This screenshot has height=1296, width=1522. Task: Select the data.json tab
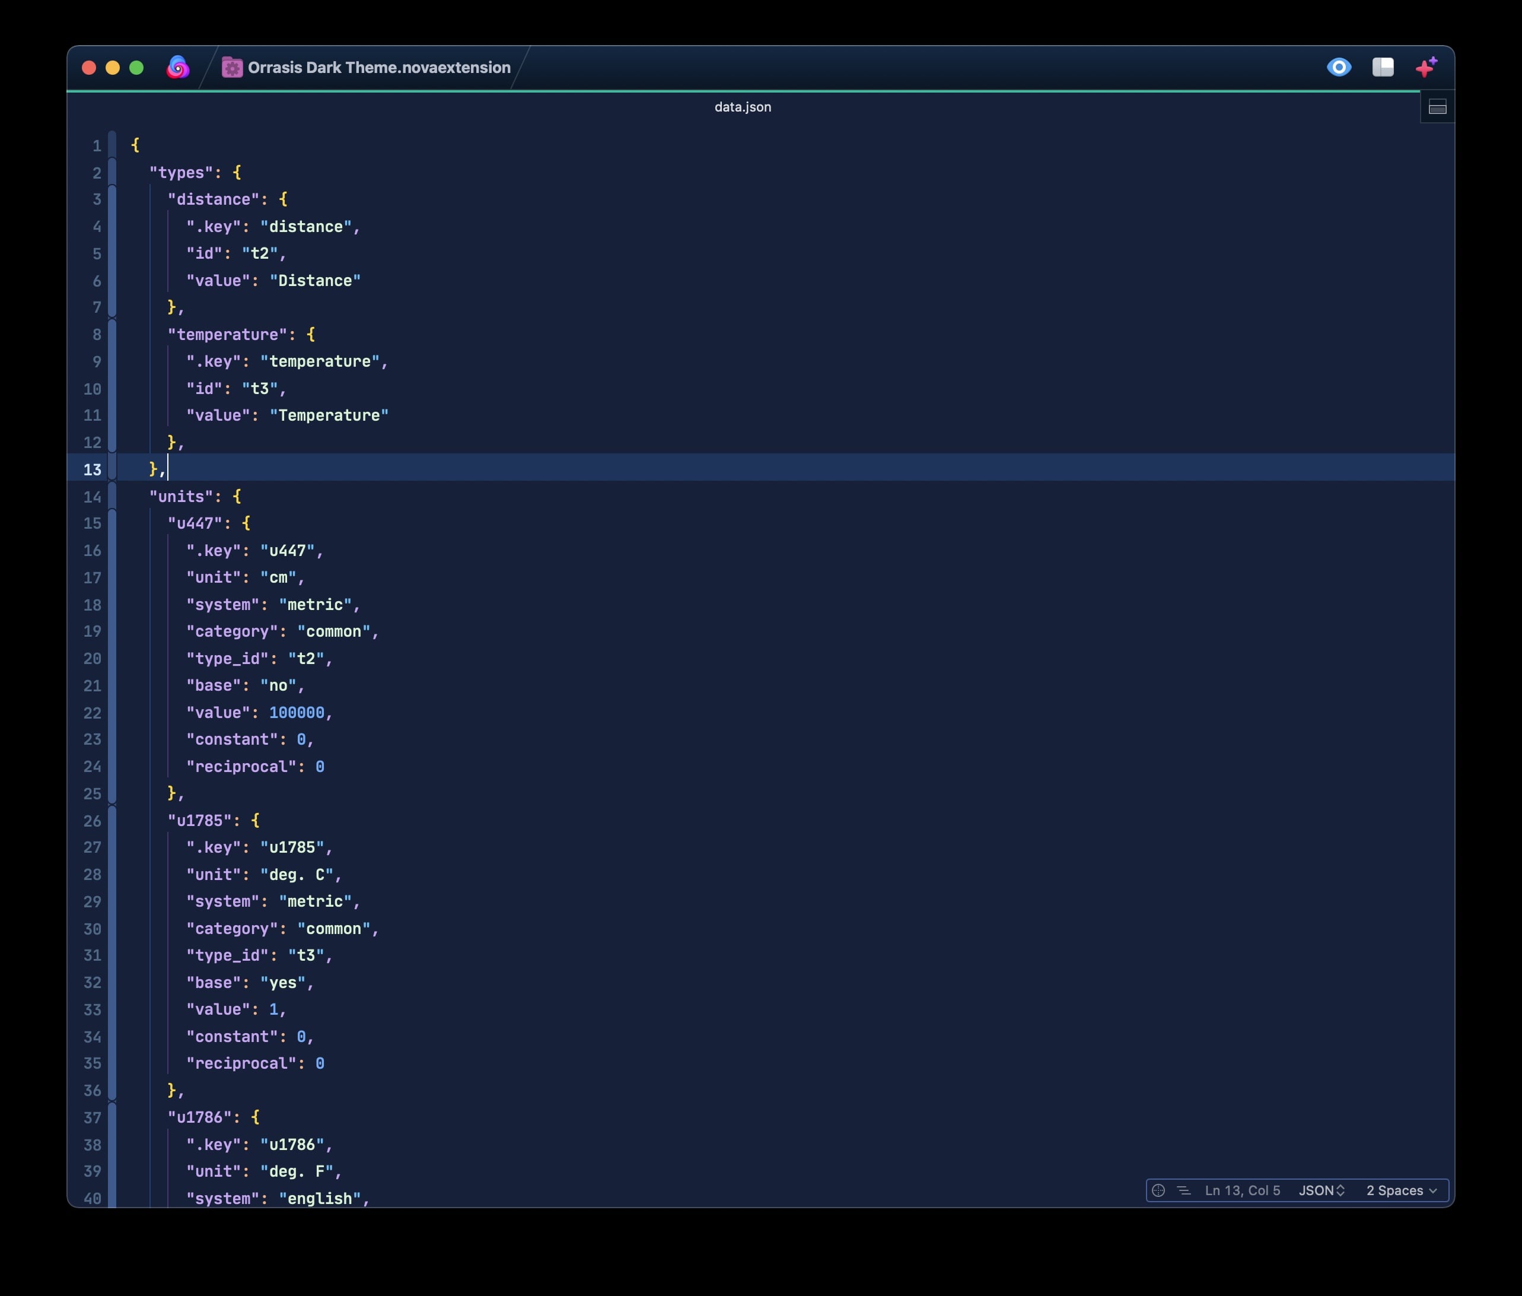742,107
